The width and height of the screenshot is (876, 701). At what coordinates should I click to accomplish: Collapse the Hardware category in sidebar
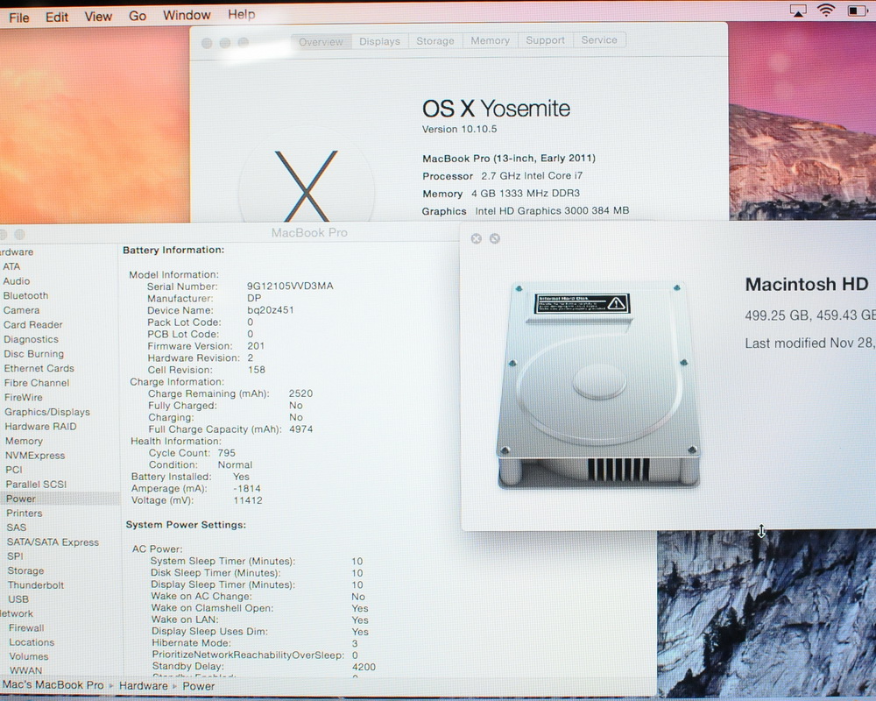tap(17, 252)
